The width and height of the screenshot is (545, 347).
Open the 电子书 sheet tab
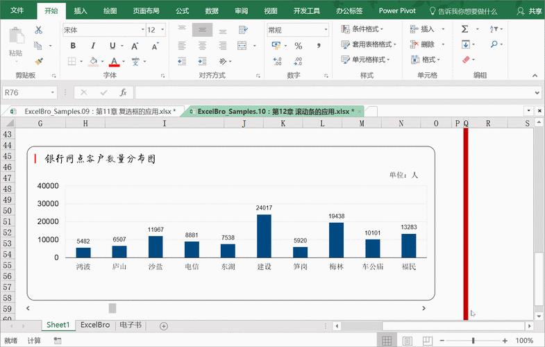131,325
